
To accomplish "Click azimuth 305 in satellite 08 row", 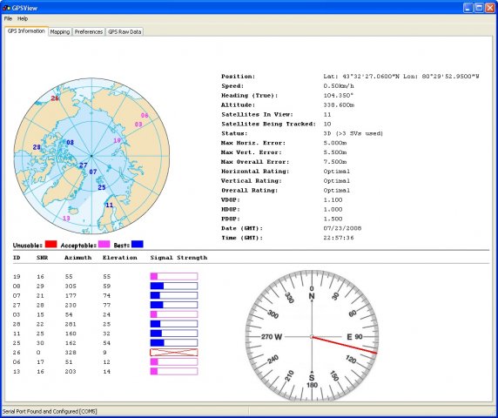I will [x=71, y=286].
